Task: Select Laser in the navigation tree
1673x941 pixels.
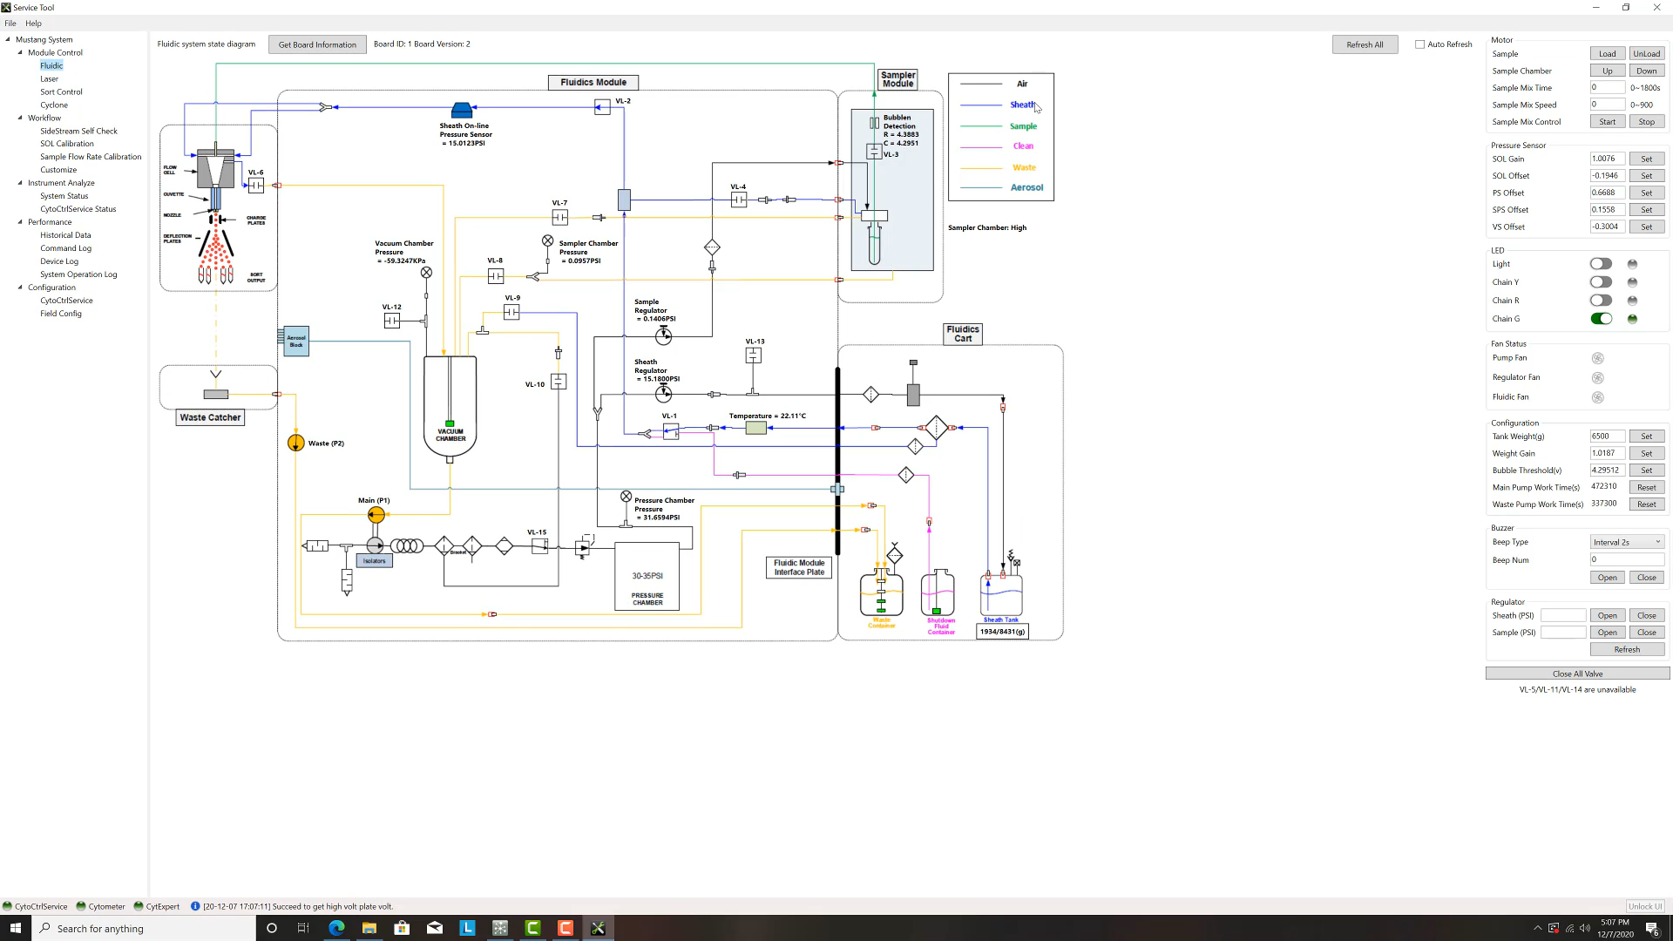Action: coord(49,78)
